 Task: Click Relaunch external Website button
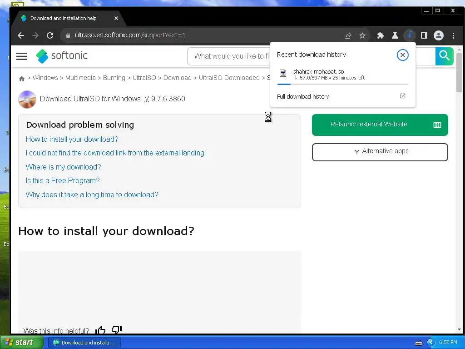coord(380,125)
